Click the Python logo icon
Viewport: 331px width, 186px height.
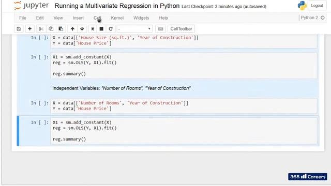(302, 6)
